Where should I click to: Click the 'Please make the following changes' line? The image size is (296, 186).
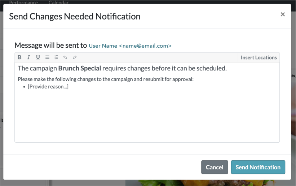[105, 79]
